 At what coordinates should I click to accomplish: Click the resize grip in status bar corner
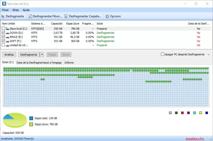point(211,139)
